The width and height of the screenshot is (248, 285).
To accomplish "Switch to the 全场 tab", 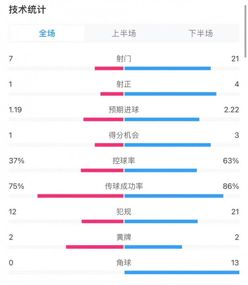I will coord(47,33).
